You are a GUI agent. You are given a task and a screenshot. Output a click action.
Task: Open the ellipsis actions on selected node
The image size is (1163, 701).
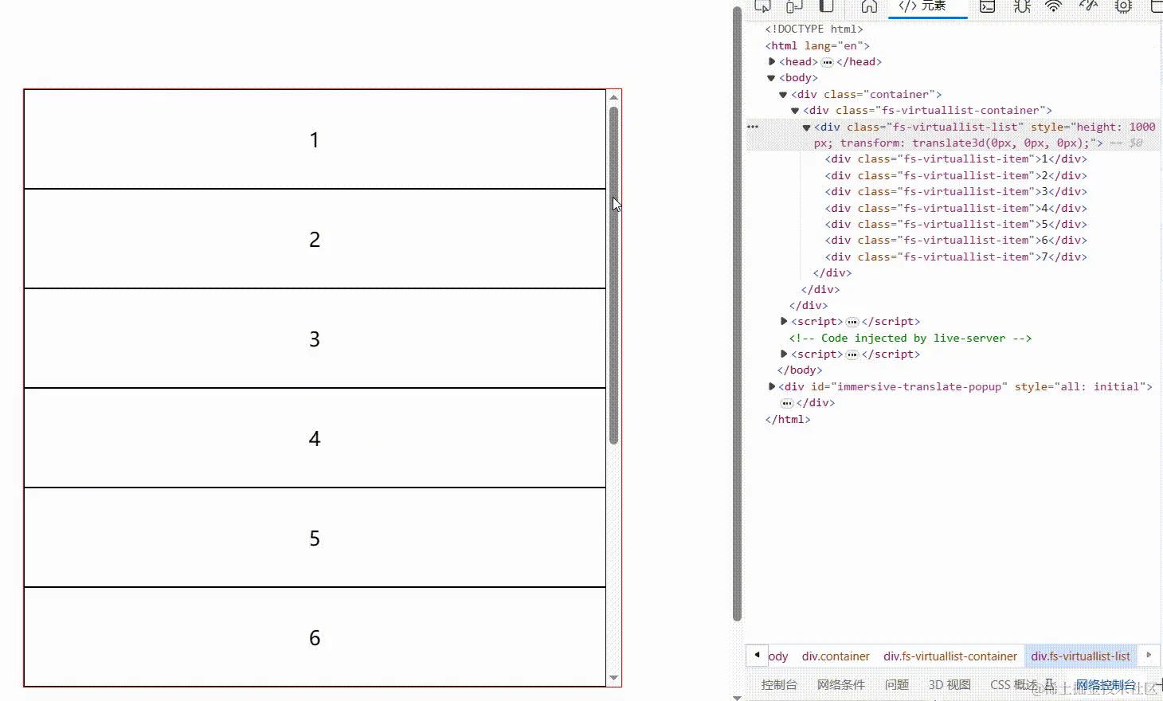coord(753,127)
